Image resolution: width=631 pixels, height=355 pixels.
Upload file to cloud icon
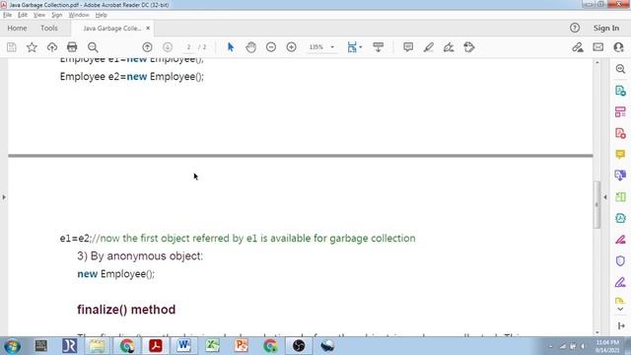click(52, 47)
